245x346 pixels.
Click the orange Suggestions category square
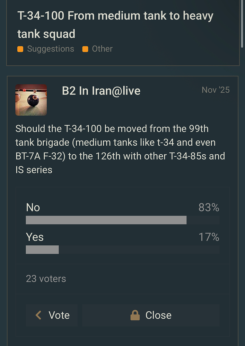[x=20, y=49]
